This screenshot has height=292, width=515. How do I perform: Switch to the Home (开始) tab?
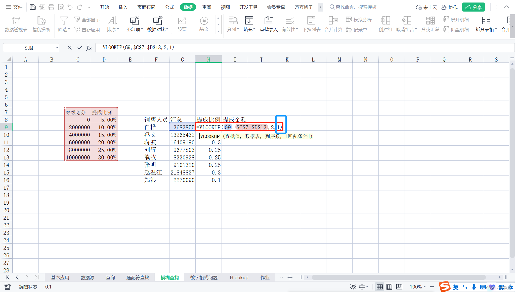(x=104, y=7)
